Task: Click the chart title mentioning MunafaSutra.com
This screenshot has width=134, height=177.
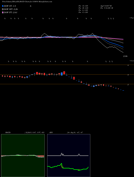Action: click(27, 2)
